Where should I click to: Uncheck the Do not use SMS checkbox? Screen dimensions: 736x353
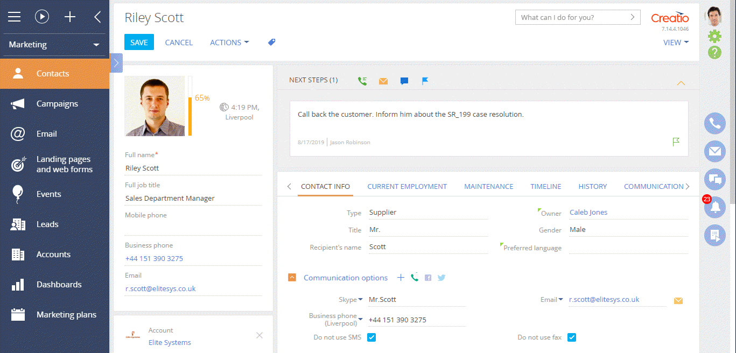371,337
